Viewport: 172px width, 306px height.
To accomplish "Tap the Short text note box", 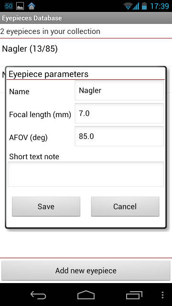I will pos(86,174).
